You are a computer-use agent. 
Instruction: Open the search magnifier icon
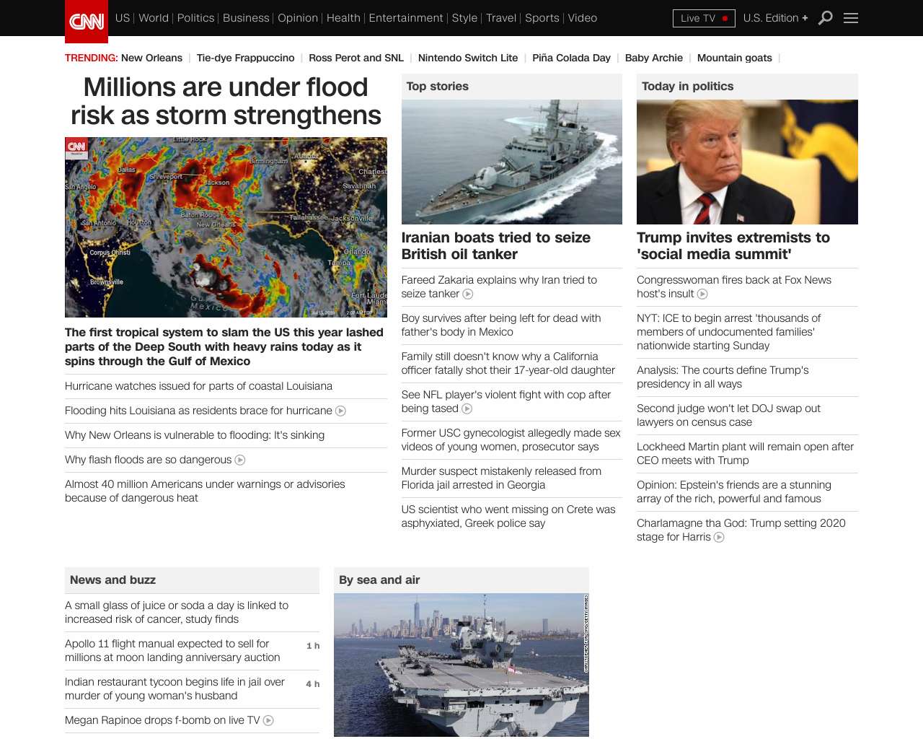(x=826, y=18)
